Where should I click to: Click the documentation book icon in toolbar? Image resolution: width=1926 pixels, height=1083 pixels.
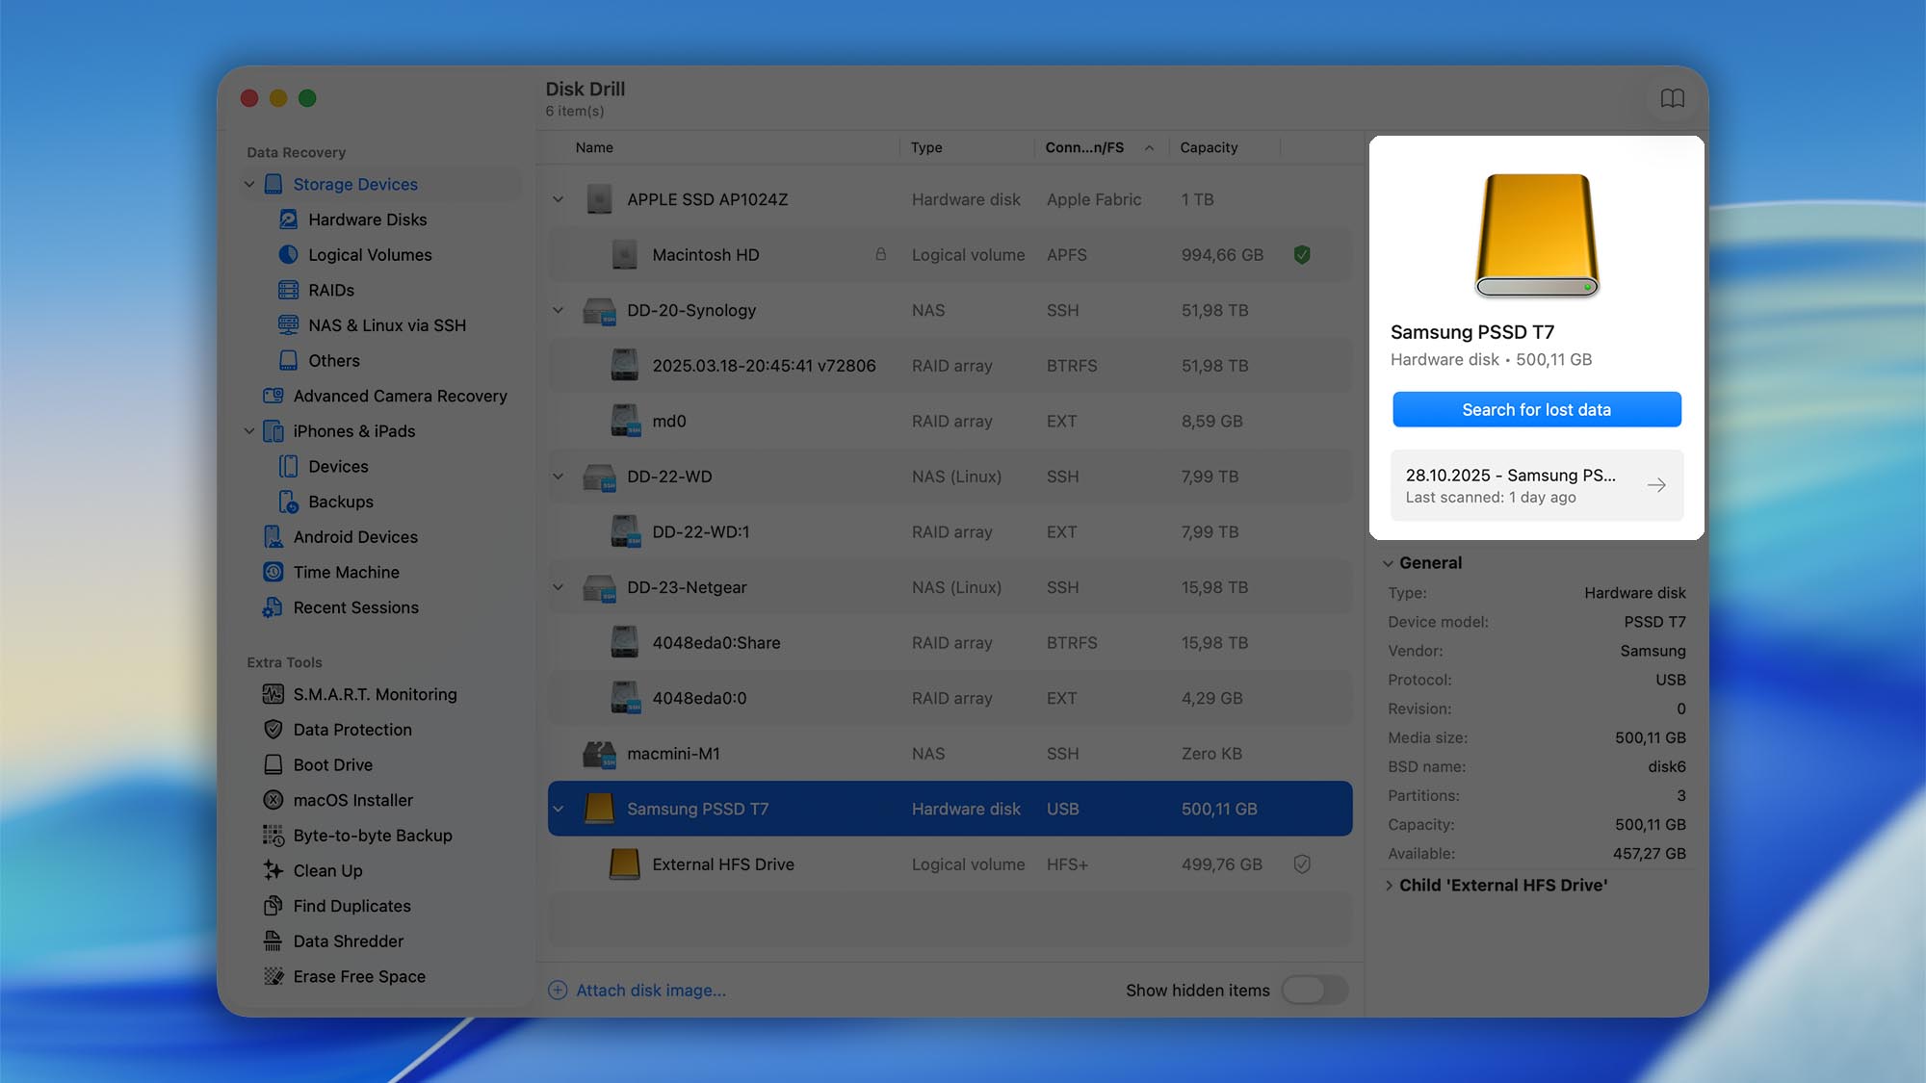(1673, 97)
